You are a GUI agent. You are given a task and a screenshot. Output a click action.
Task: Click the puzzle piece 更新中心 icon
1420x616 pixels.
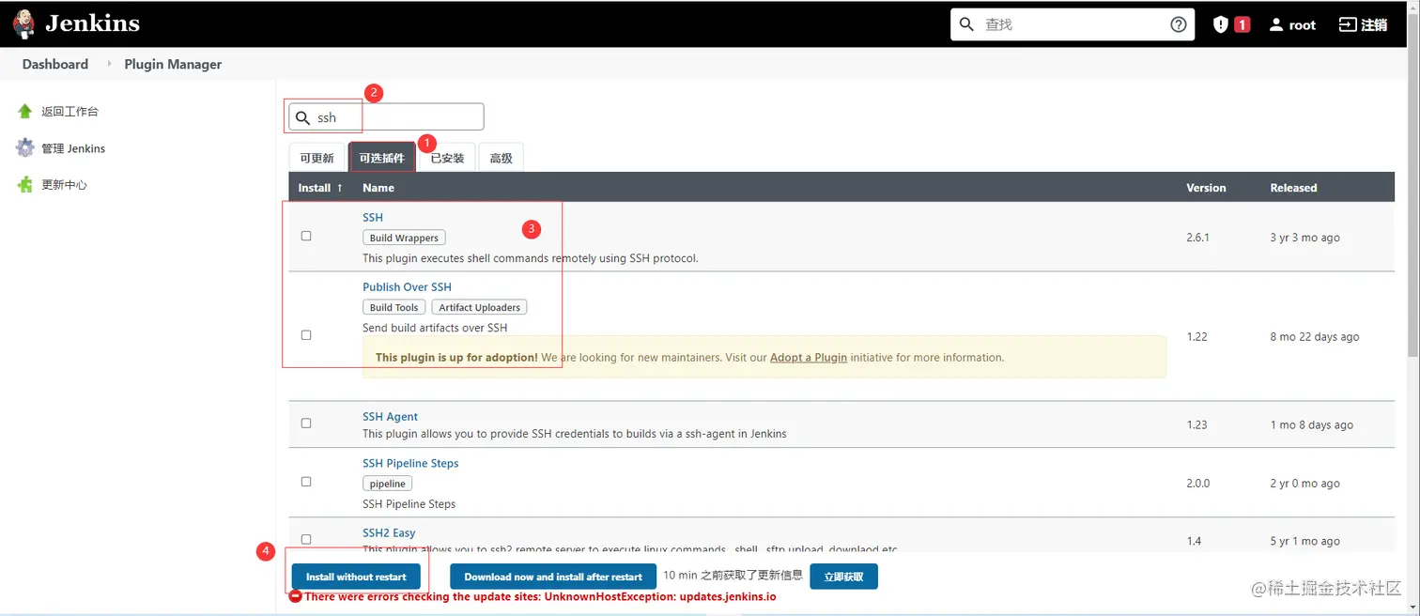click(25, 185)
